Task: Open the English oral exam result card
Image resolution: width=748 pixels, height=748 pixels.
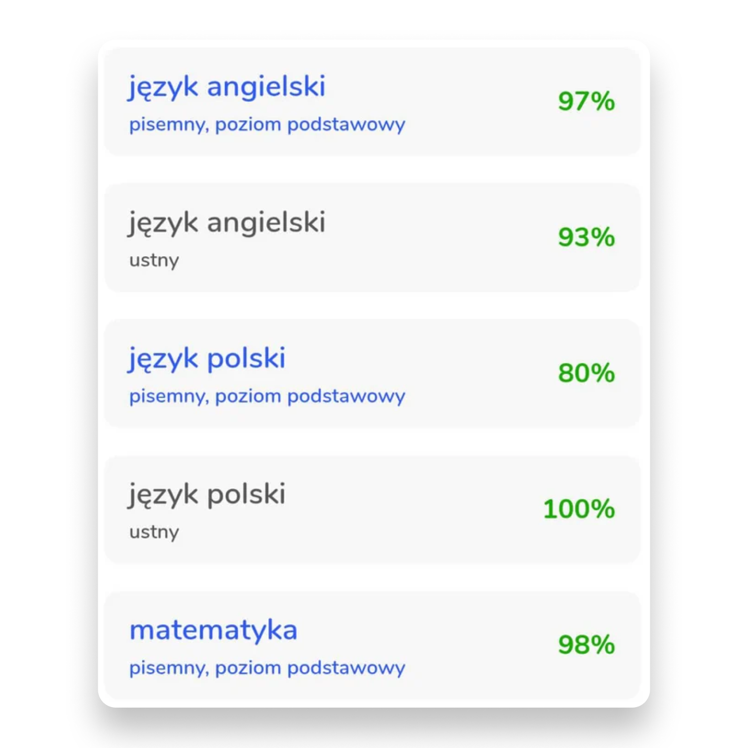Action: (x=373, y=238)
